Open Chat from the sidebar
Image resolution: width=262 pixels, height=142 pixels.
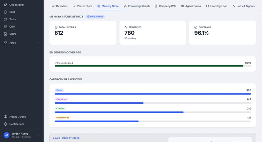(x=22, y=12)
